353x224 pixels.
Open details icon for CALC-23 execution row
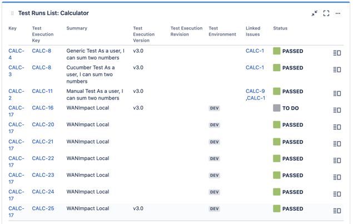tap(337, 177)
